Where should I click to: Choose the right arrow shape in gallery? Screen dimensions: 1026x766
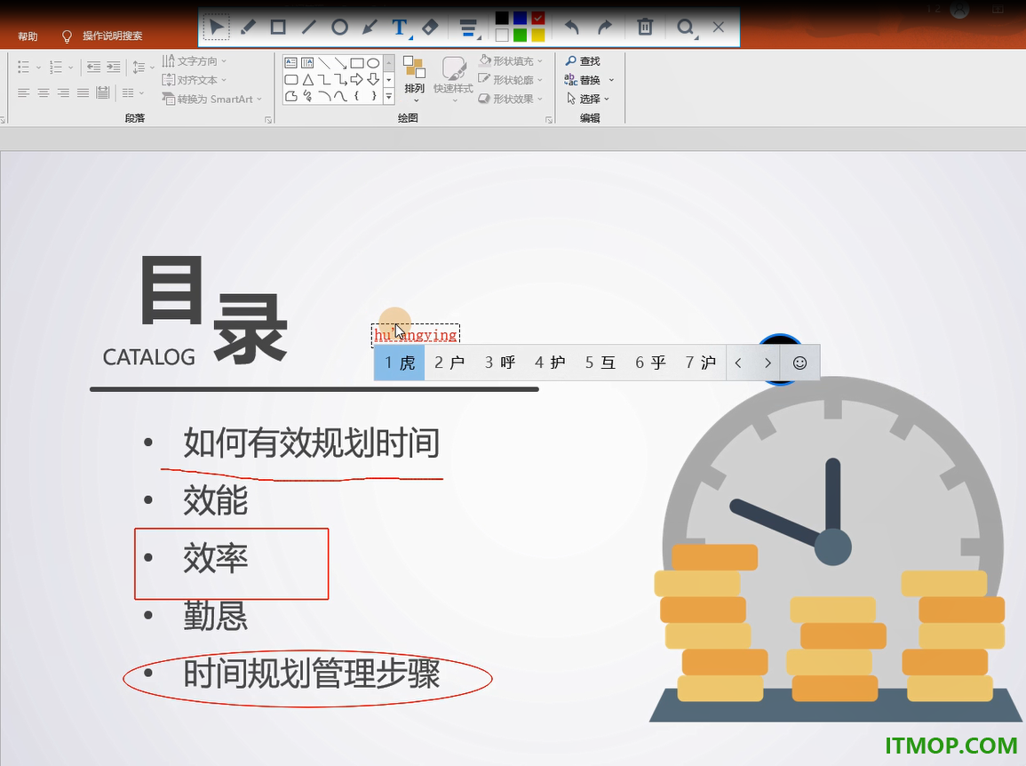click(356, 80)
